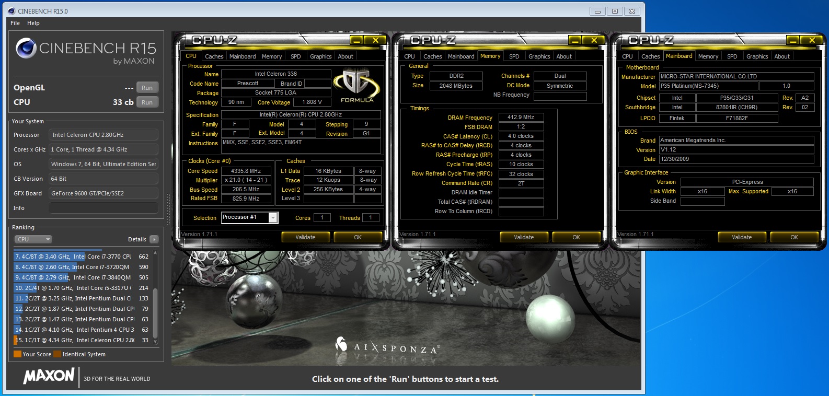Click the mainboard model P35 Platinum(MS-7345) field
829x396 pixels.
708,86
